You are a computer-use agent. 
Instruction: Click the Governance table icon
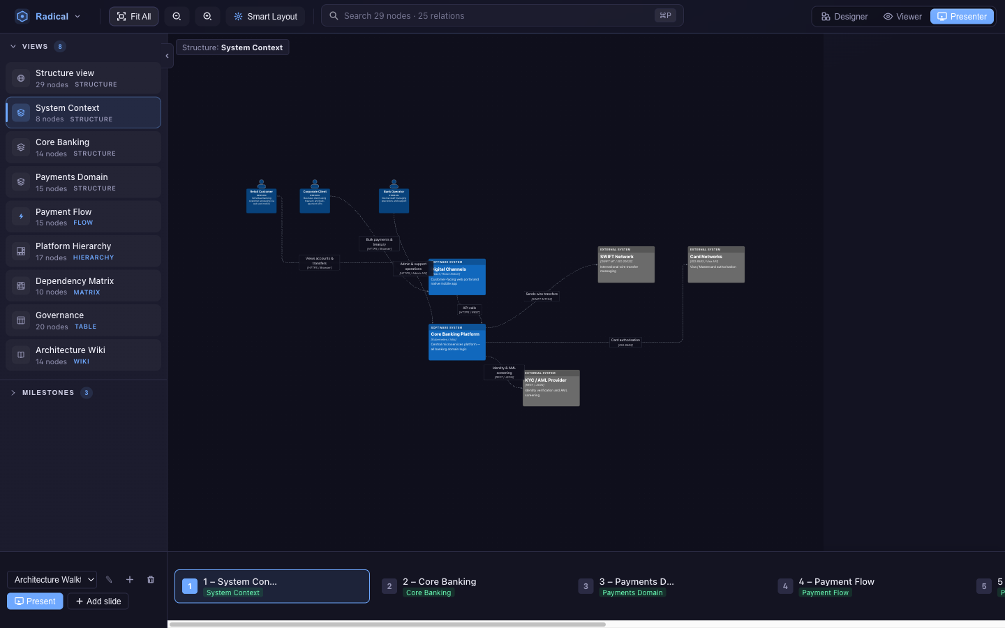21,320
